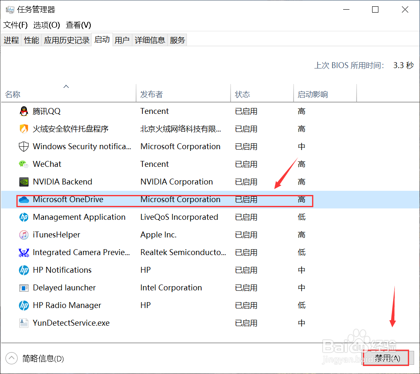420x374 pixels.
Task: Click the 火绒安全软件托盘程序 flame icon
Action: [x=24, y=129]
